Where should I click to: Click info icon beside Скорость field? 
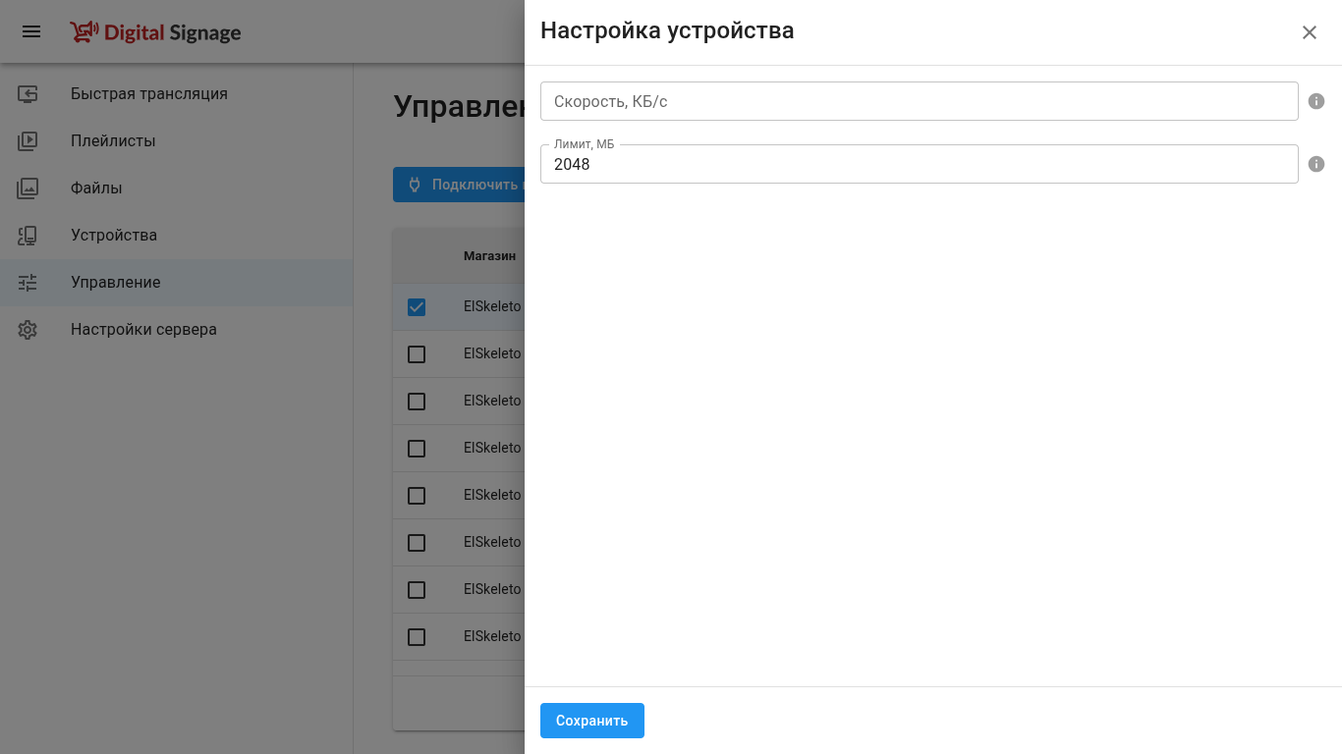1316,101
